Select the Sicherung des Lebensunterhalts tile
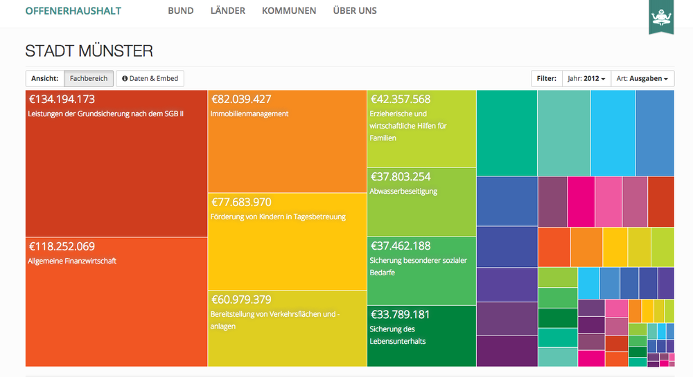693x377 pixels. 421,336
